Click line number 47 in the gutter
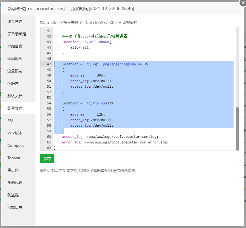Image resolution: width=246 pixels, height=228 pixels. click(x=49, y=64)
